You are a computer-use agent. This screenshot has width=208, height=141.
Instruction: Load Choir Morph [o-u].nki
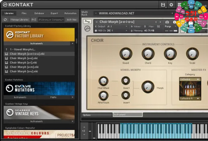click(x=39, y=71)
